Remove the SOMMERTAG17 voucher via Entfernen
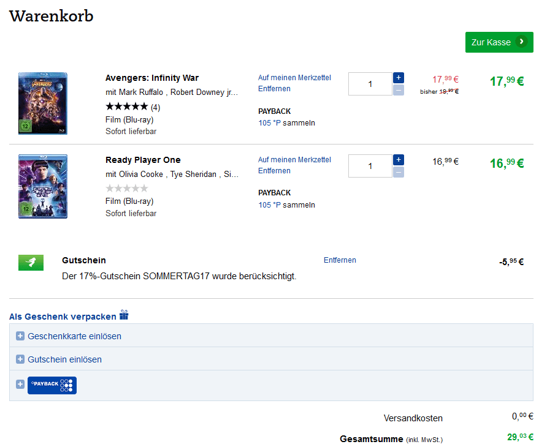The height and width of the screenshot is (447, 539). point(340,260)
